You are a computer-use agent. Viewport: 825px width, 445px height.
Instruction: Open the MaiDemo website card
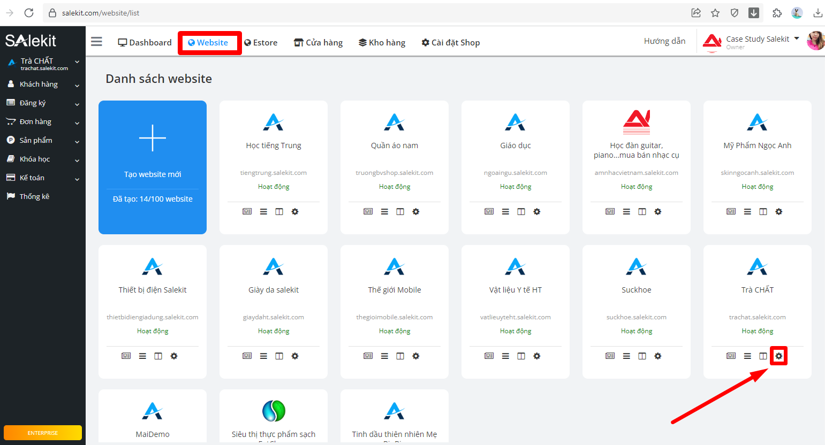coord(153,417)
